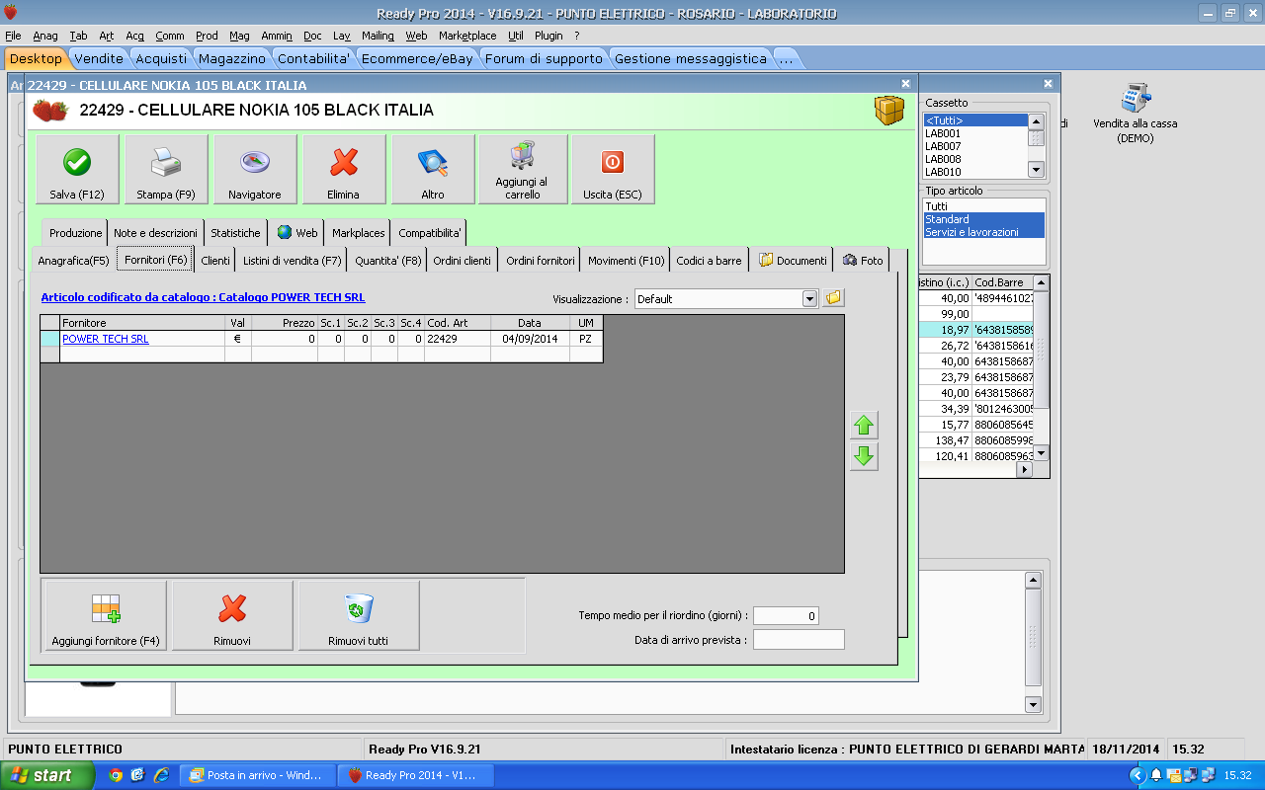Select Tutti in Tipo articolo list
Screen dimensions: 1265x790
click(x=983, y=206)
